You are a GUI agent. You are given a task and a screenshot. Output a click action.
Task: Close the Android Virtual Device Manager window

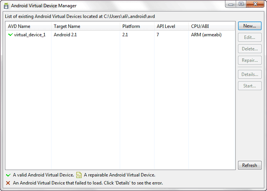(x=255, y=4)
